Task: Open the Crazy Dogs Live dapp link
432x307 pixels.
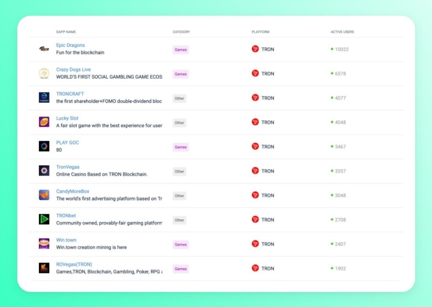Action: [73, 70]
